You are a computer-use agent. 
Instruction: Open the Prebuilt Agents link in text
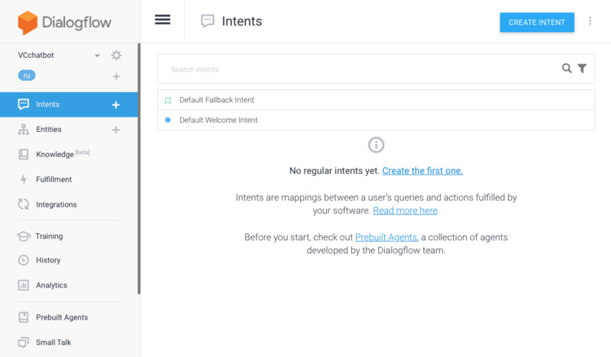coord(386,237)
